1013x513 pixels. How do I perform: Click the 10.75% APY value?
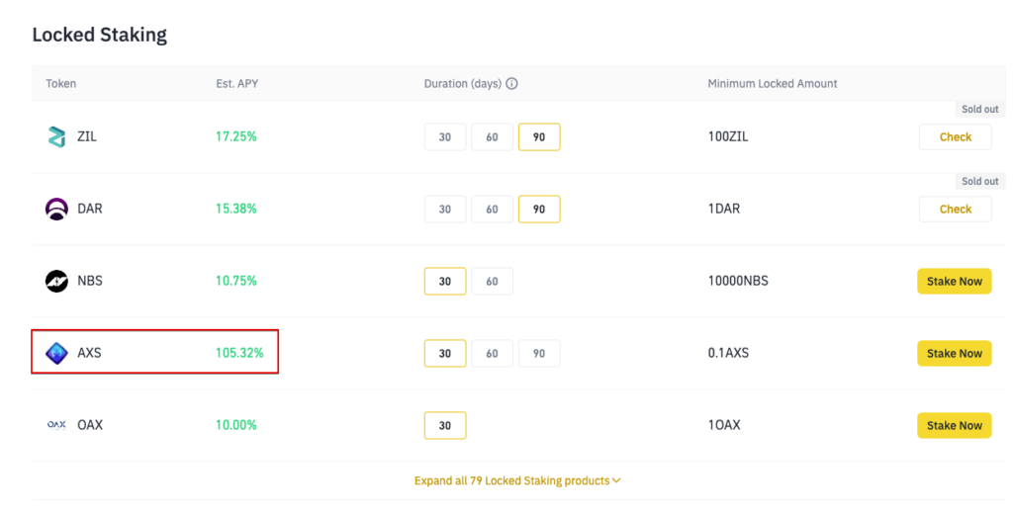236,282
